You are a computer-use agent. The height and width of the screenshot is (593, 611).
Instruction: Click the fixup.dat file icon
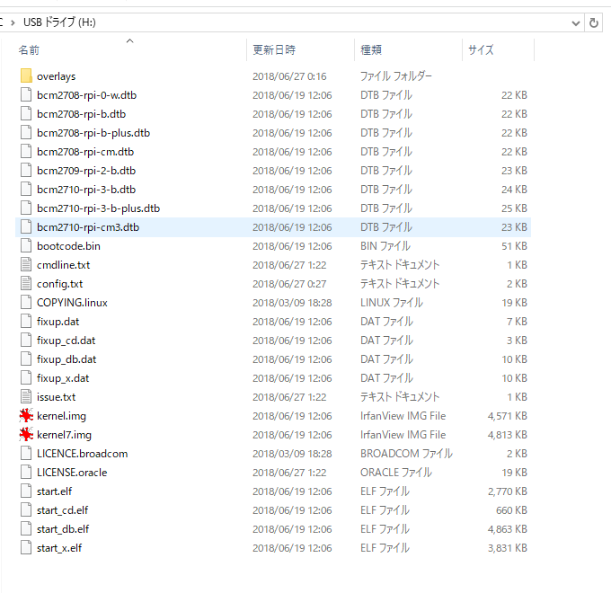(x=26, y=321)
